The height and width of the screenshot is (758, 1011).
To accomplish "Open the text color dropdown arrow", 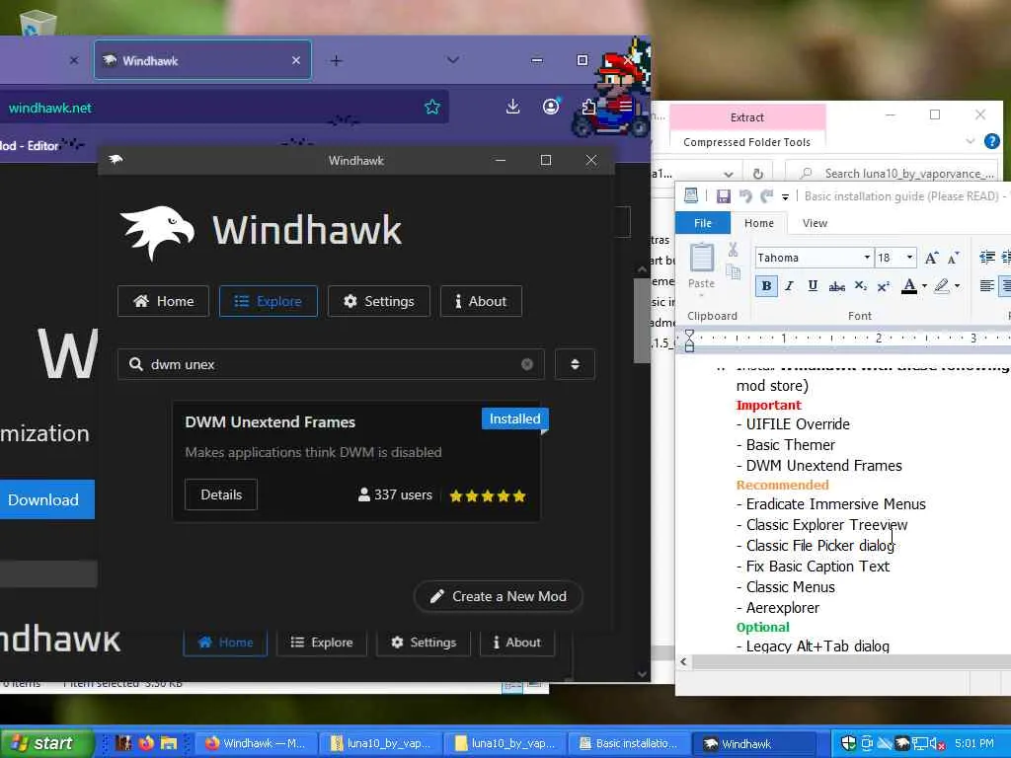I will point(924,286).
